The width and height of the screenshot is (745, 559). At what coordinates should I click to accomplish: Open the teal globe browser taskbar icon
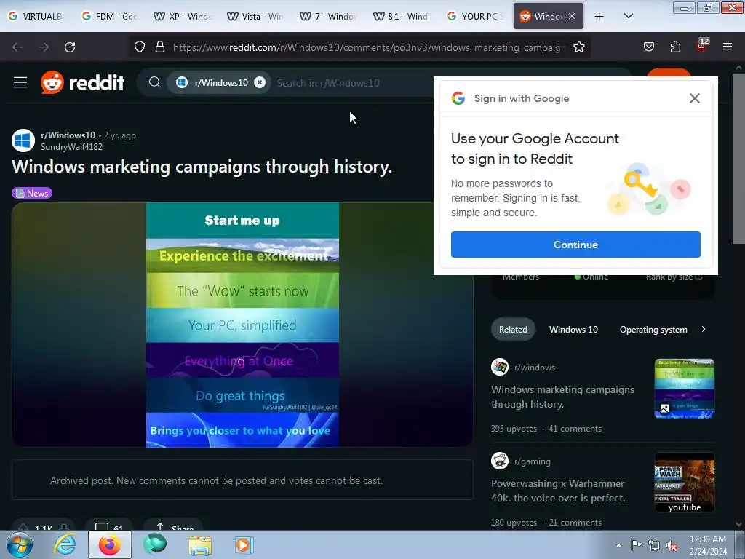click(x=155, y=544)
